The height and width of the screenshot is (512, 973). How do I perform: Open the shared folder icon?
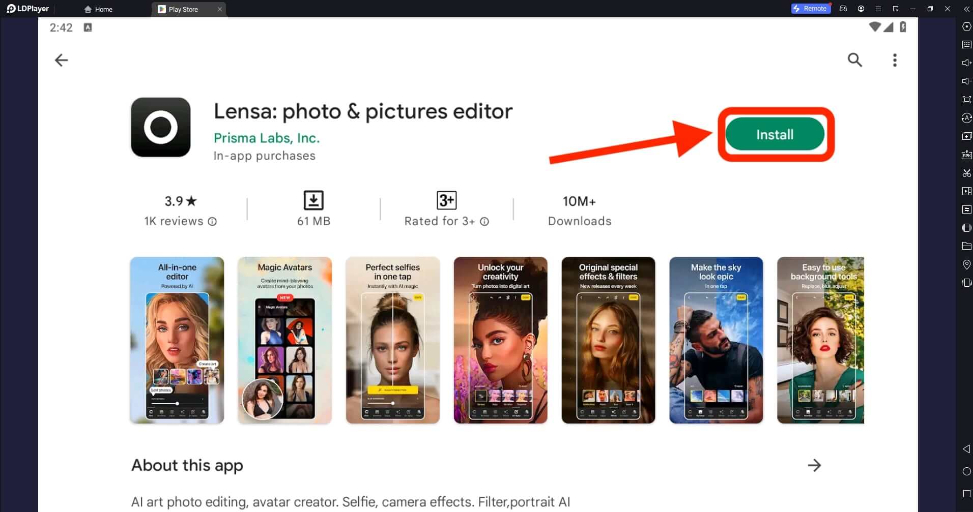pos(967,246)
